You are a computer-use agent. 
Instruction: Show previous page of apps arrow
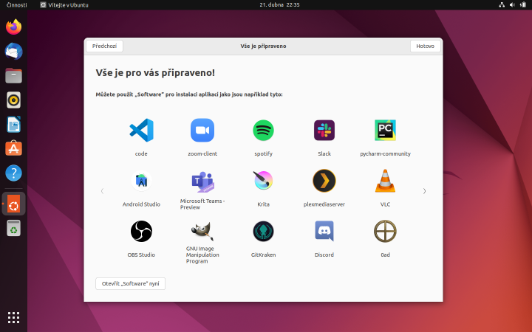click(x=102, y=191)
